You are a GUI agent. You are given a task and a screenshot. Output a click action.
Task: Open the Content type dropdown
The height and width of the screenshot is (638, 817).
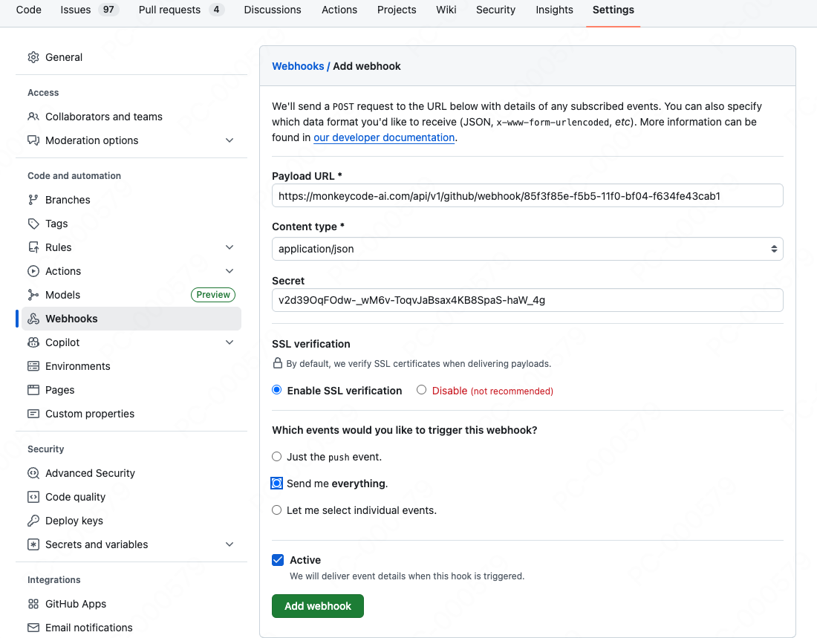click(527, 249)
